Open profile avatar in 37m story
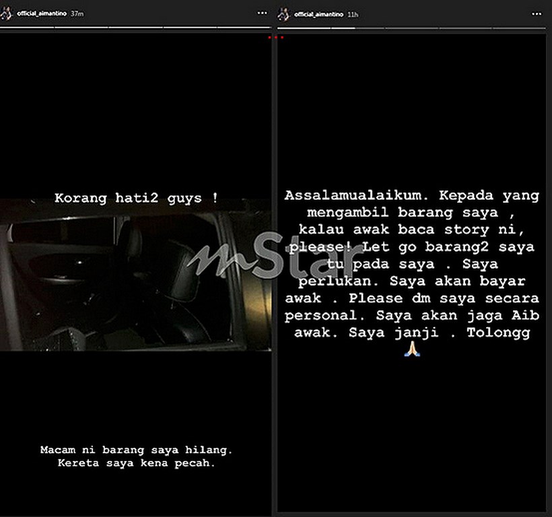552x517 pixels. [6, 13]
